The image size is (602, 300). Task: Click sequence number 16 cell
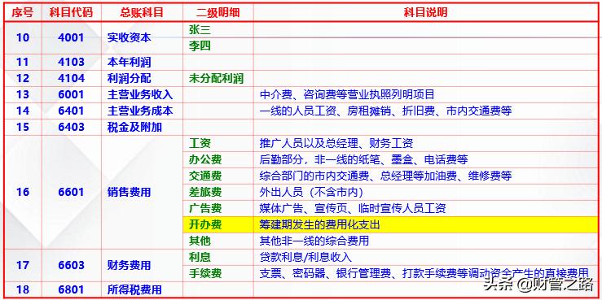(22, 192)
